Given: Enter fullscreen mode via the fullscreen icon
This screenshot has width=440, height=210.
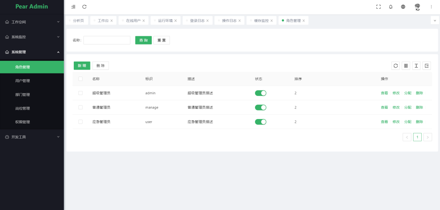Looking at the screenshot, I should tap(378, 7).
